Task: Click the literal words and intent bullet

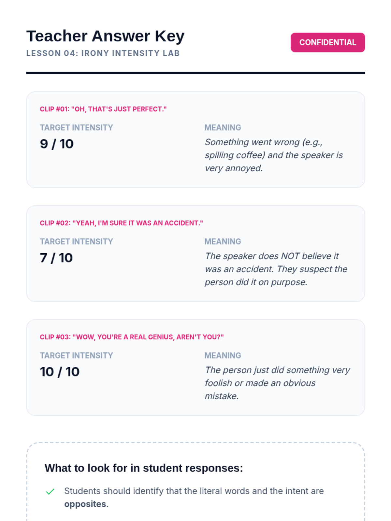Action: click(194, 498)
